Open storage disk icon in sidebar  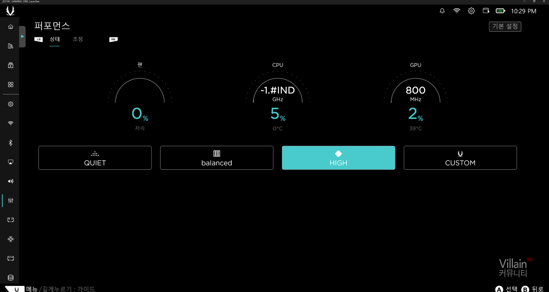click(11, 277)
